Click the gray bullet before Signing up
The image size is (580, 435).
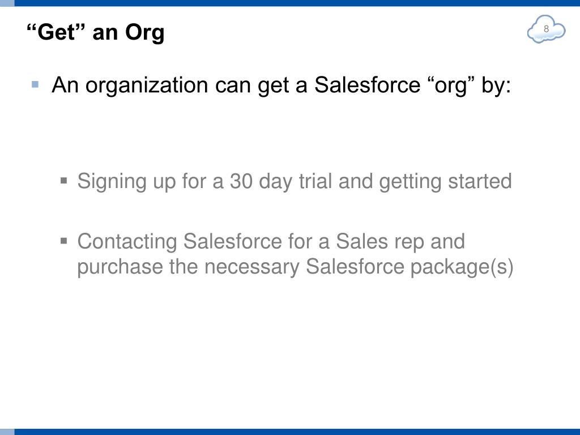tap(63, 181)
